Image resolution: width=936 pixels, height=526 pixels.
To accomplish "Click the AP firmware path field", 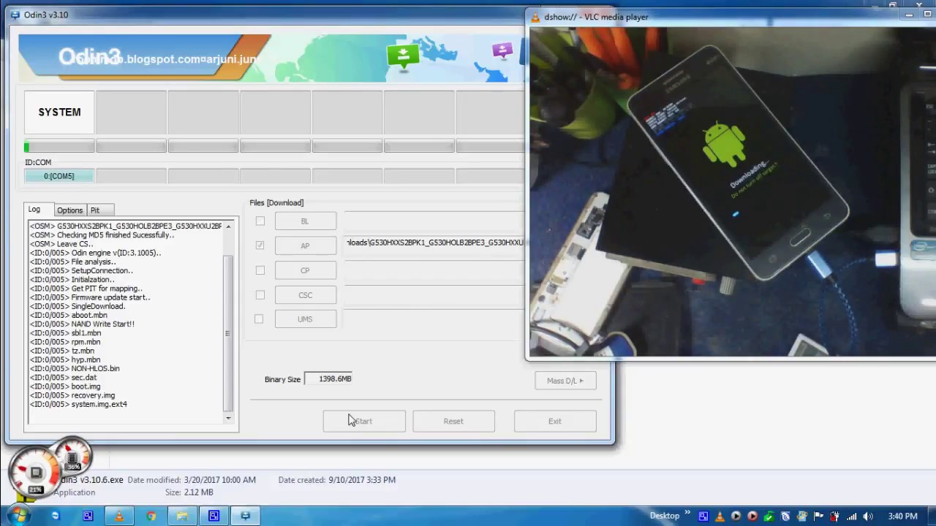I will click(x=434, y=243).
